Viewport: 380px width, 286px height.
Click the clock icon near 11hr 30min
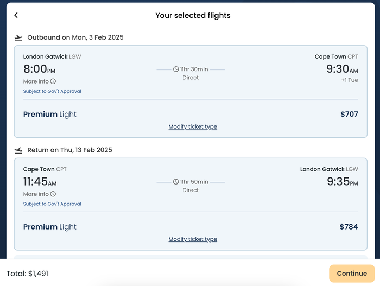176,69
